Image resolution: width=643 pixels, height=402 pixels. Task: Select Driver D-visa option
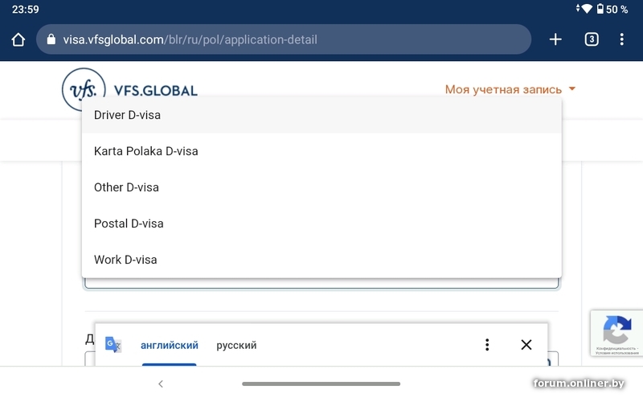321,115
